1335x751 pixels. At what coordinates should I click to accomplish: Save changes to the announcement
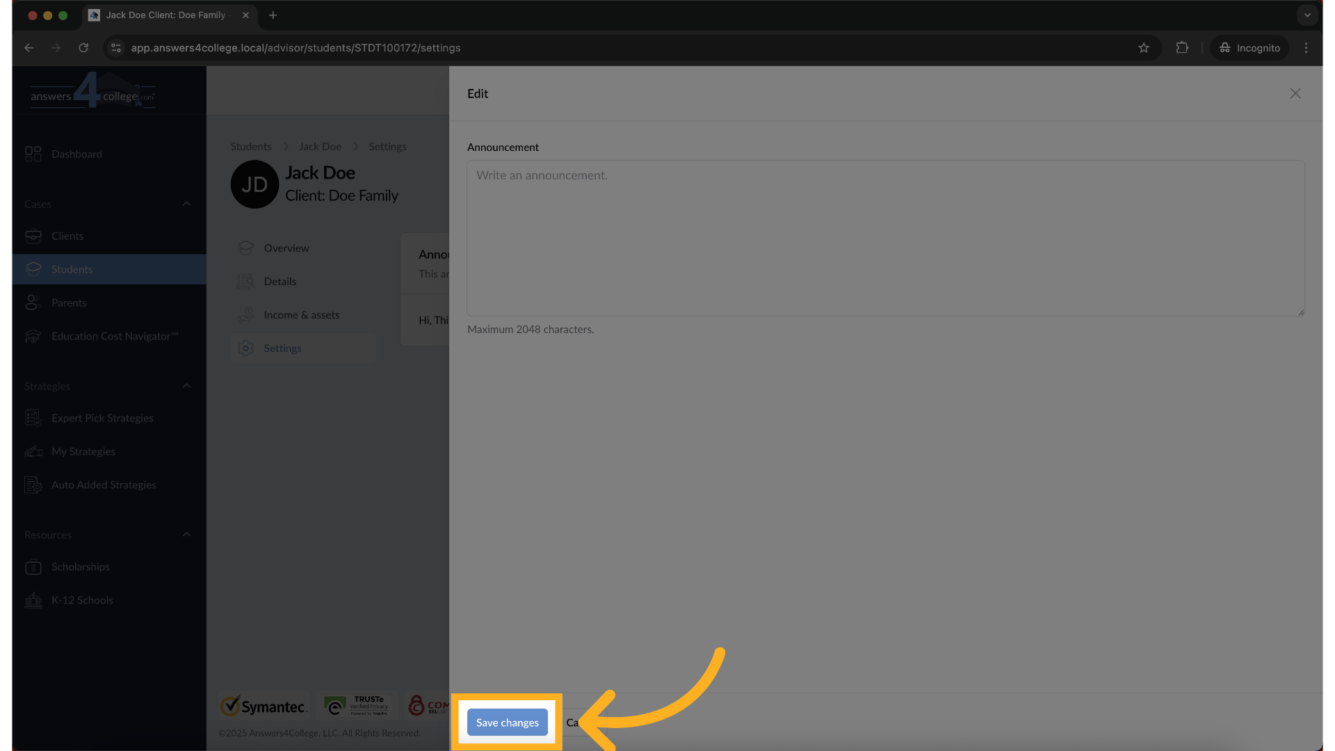coord(507,722)
